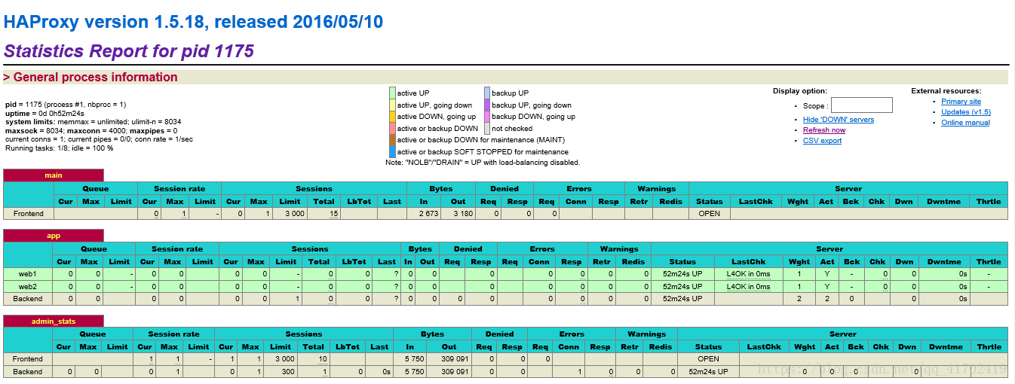Click the External resources label

pyautogui.click(x=946, y=91)
